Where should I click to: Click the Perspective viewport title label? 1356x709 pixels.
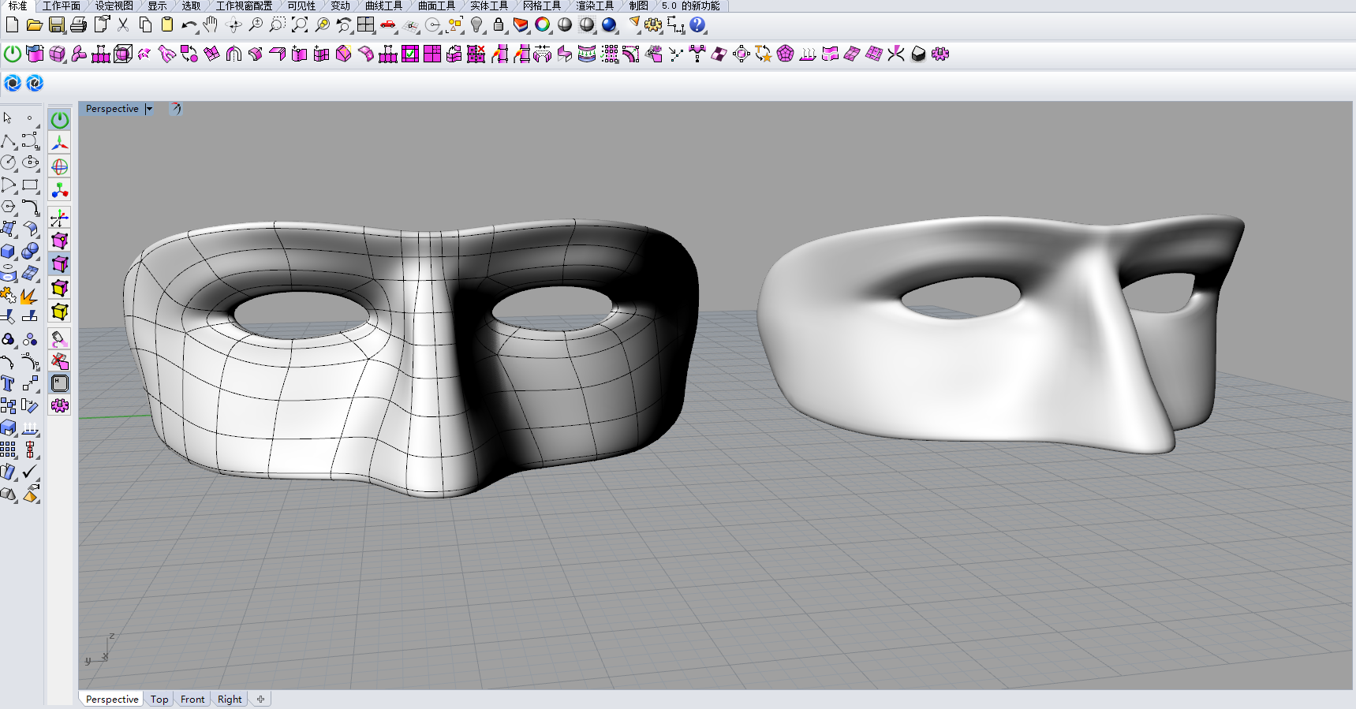(112, 109)
